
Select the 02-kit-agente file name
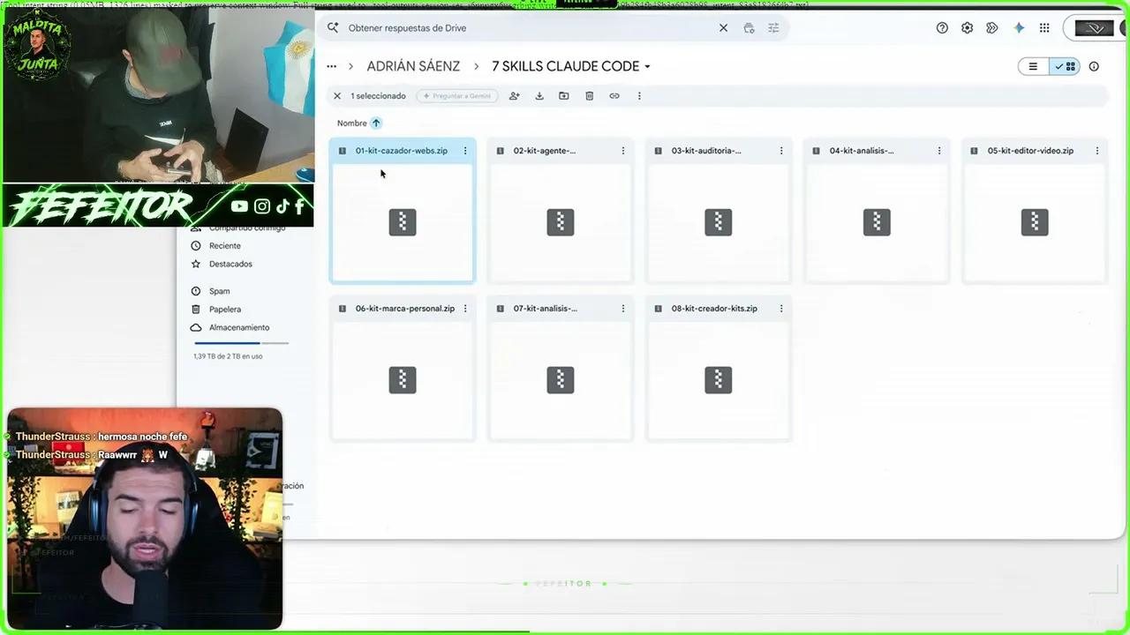pos(544,151)
